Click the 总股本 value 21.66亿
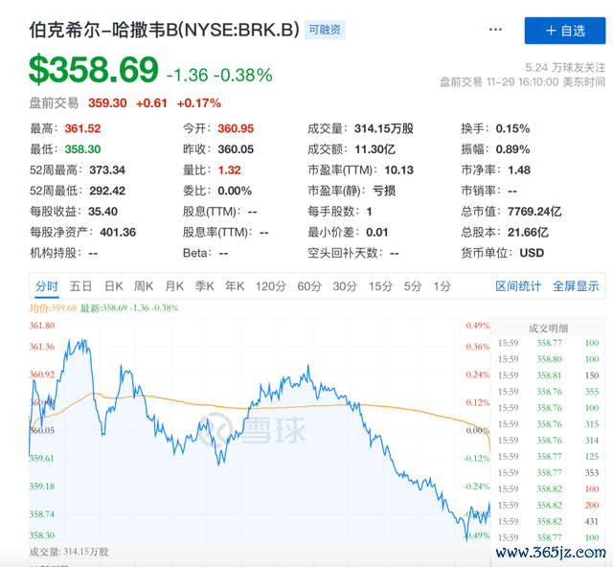The image size is (613, 567). coord(528,233)
